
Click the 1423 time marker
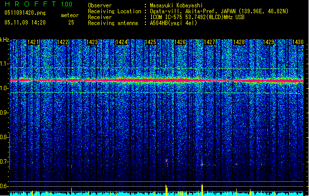point(92,42)
